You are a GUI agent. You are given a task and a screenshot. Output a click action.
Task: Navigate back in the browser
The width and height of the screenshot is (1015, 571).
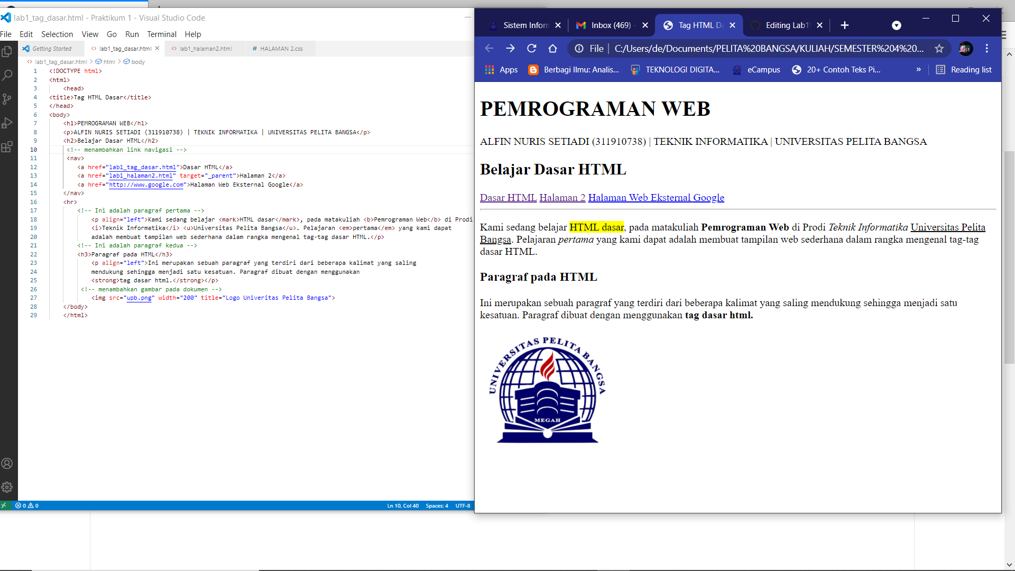pos(489,48)
